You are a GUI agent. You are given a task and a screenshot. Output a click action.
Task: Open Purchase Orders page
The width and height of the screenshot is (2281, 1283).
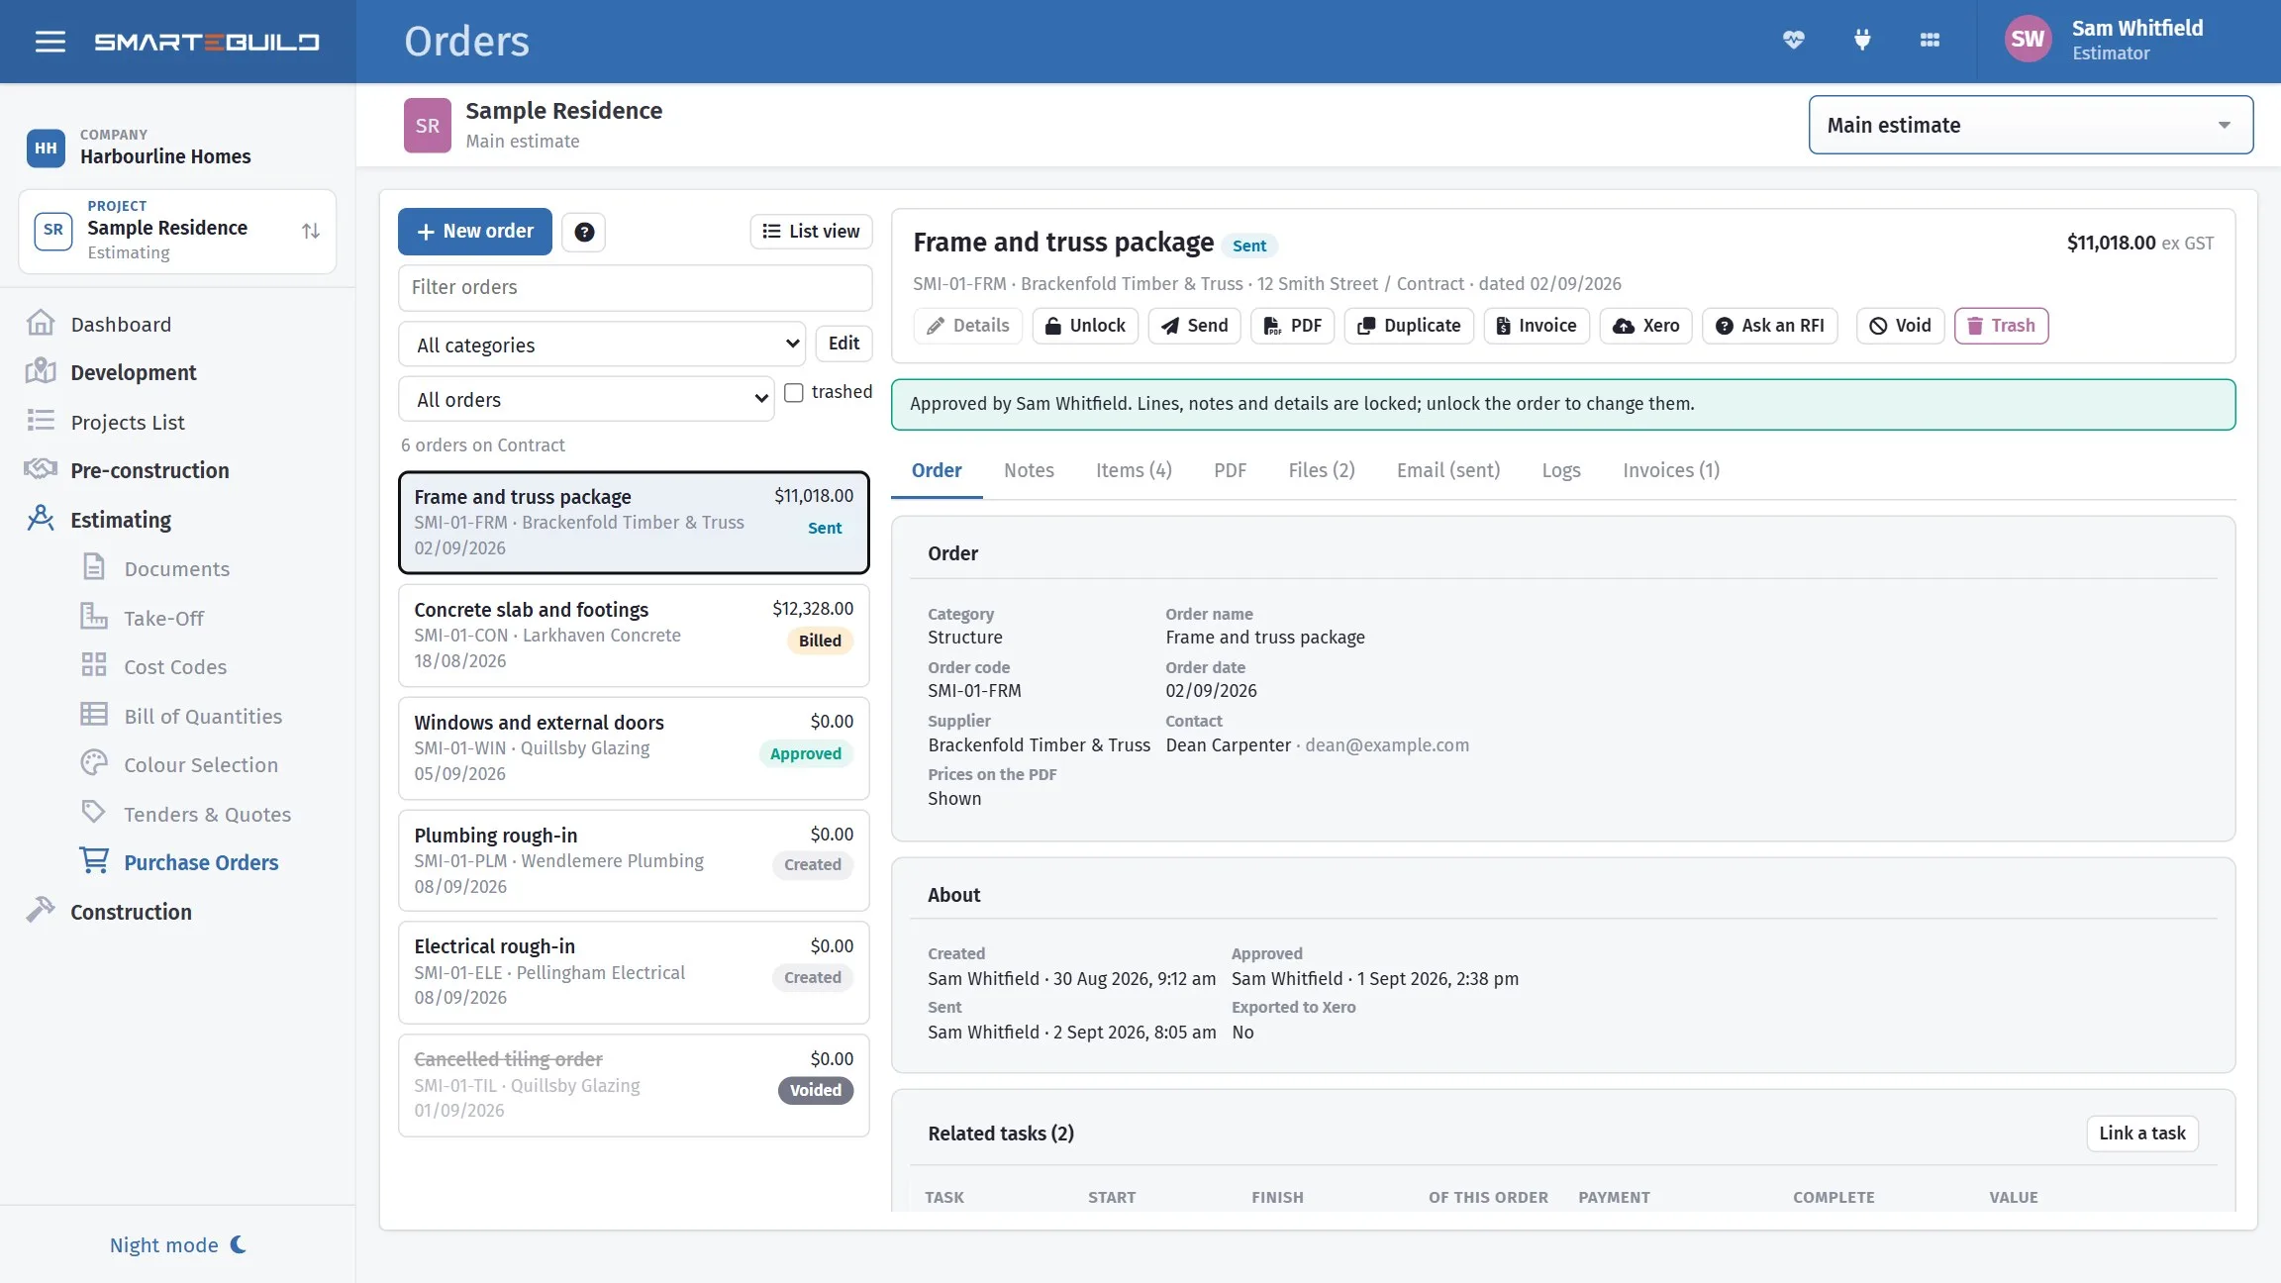(x=201, y=862)
